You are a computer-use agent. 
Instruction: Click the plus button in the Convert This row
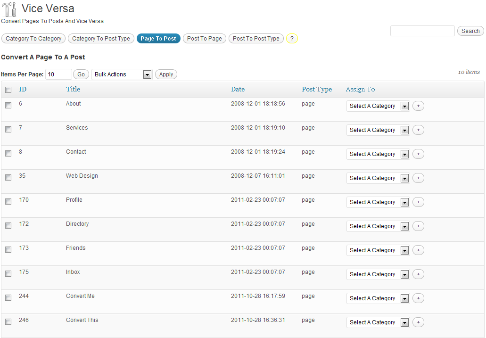pyautogui.click(x=418, y=322)
